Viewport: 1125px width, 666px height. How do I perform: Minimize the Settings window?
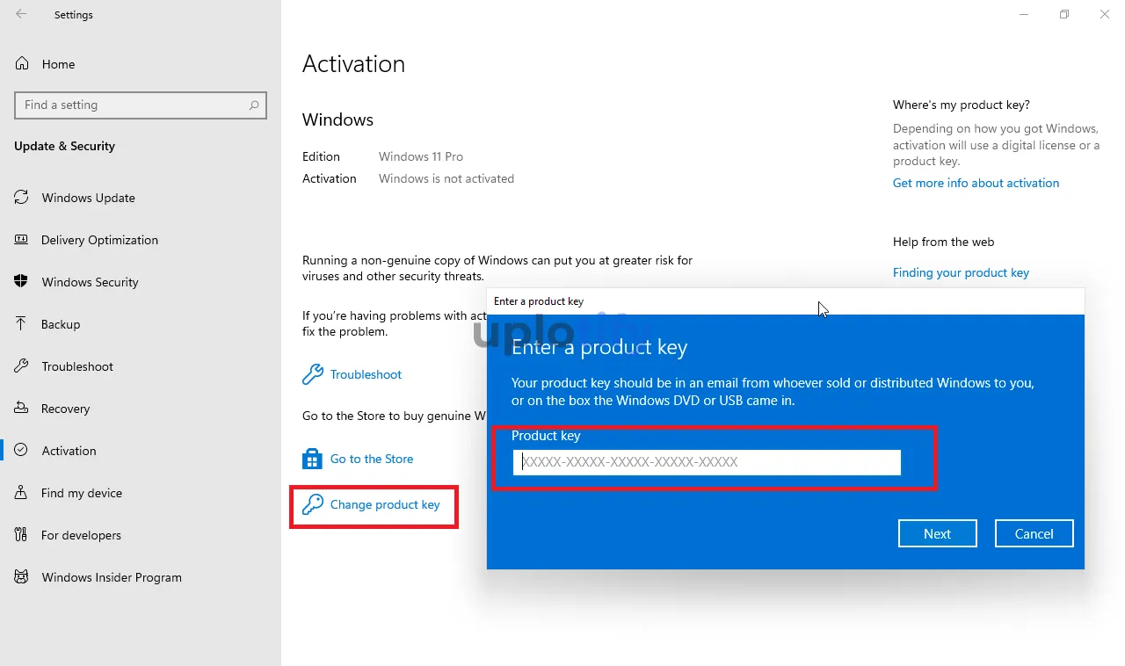pyautogui.click(x=1024, y=14)
